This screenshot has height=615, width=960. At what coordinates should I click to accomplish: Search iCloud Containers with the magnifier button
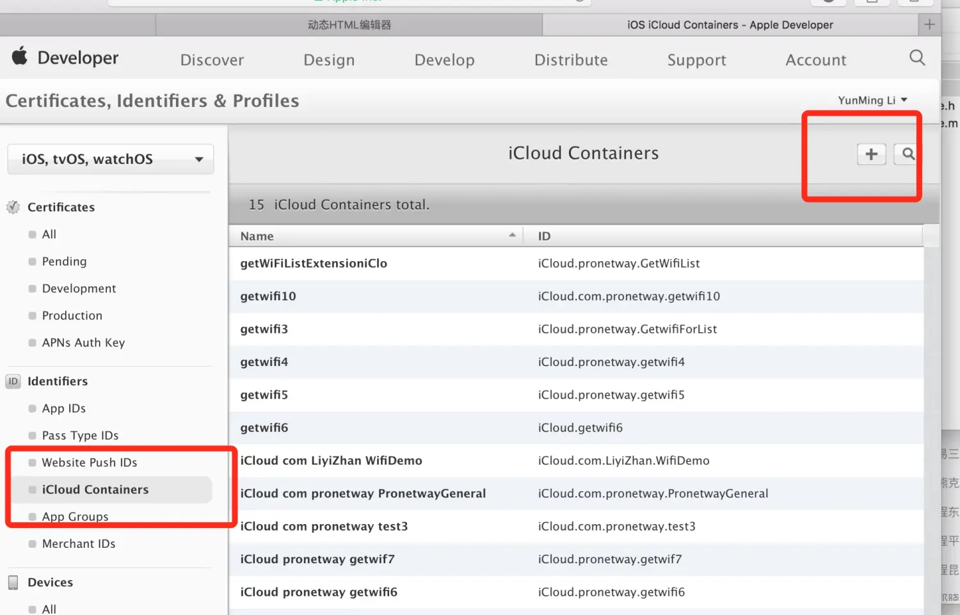pyautogui.click(x=908, y=154)
